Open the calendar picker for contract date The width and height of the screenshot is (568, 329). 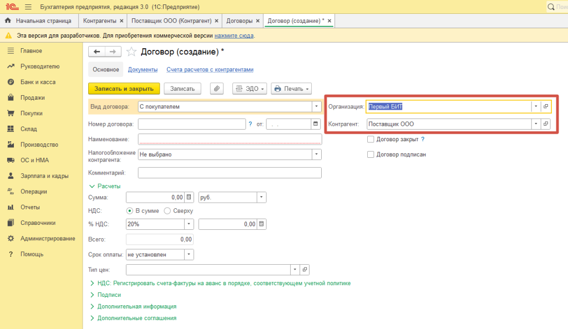pyautogui.click(x=316, y=124)
